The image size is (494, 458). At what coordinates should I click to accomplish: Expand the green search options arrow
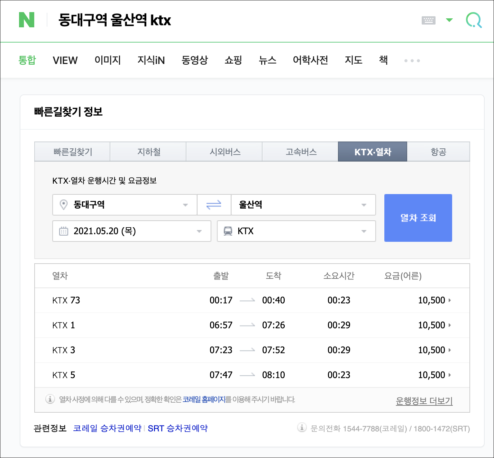click(x=449, y=20)
